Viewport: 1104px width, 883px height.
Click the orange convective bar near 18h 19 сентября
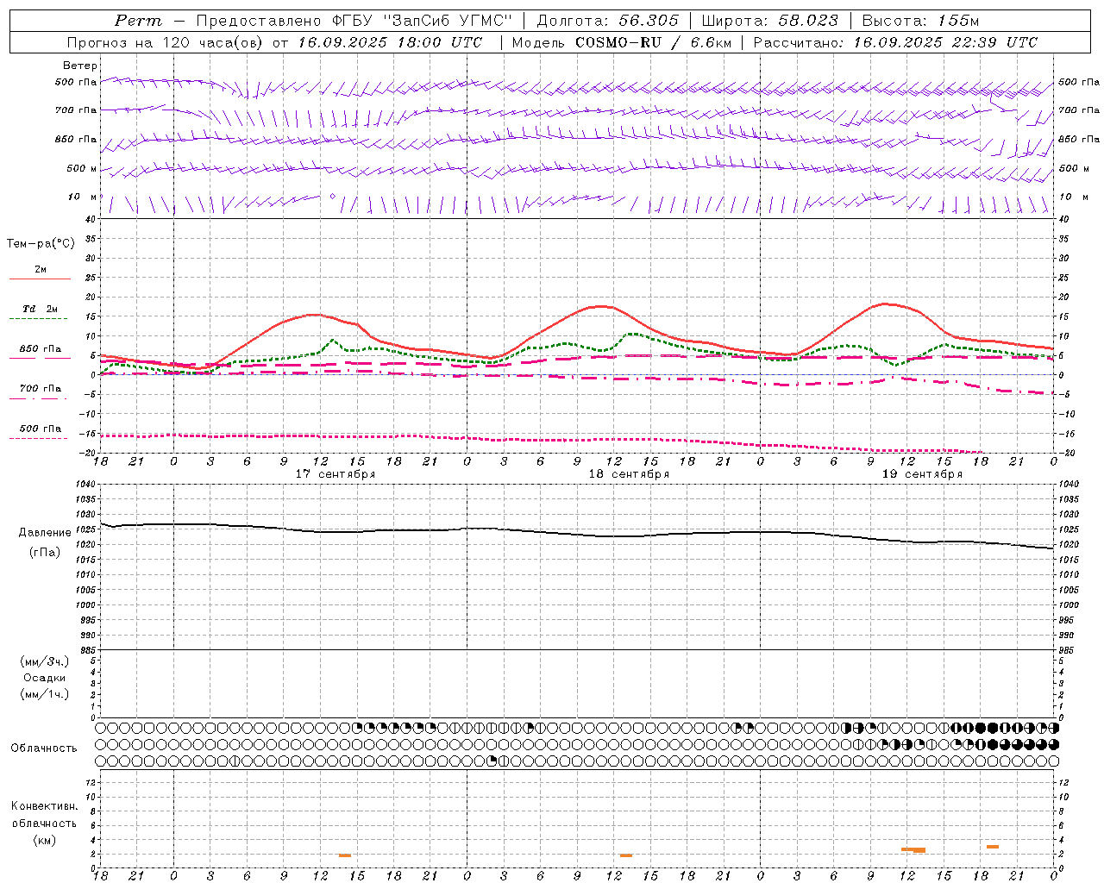pyautogui.click(x=993, y=847)
